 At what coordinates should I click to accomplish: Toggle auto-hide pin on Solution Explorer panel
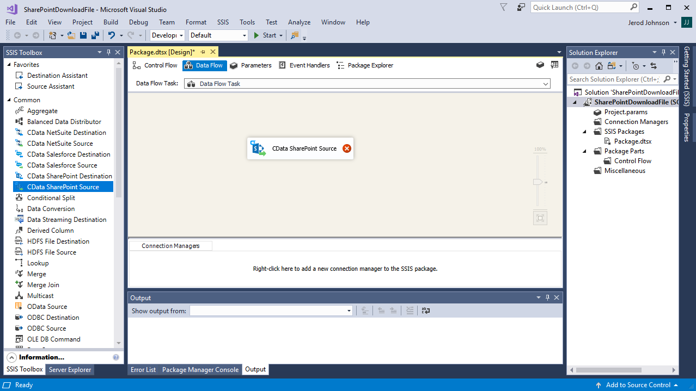[x=663, y=52]
